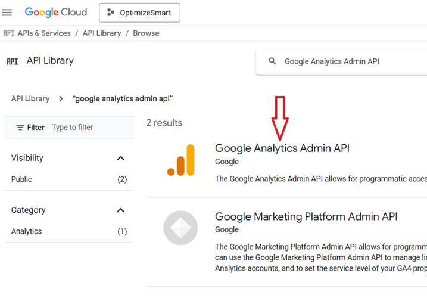
Task: Click the API icon beside APIs & Services
Action: [9, 33]
